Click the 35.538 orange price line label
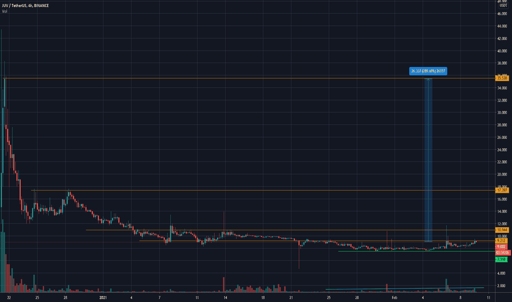Image resolution: width=512 pixels, height=302 pixels. pyautogui.click(x=502, y=78)
